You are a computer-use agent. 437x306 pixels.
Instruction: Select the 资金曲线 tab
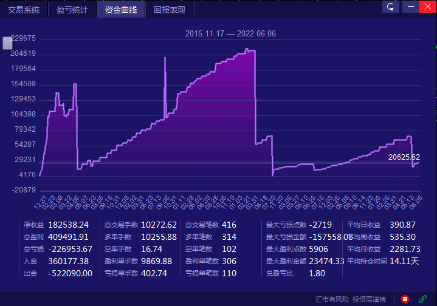[121, 10]
